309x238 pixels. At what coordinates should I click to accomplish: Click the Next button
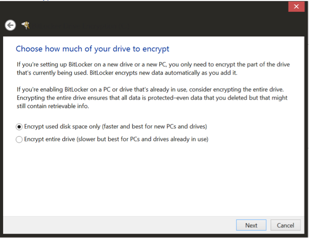pyautogui.click(x=251, y=225)
